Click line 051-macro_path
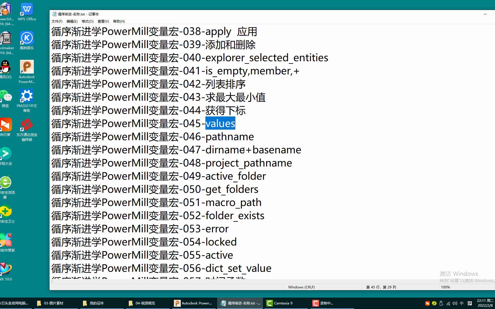 click(x=156, y=203)
